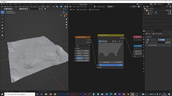
Task: Toggle the camera view icon in viewport
Action: (x=66, y=25)
